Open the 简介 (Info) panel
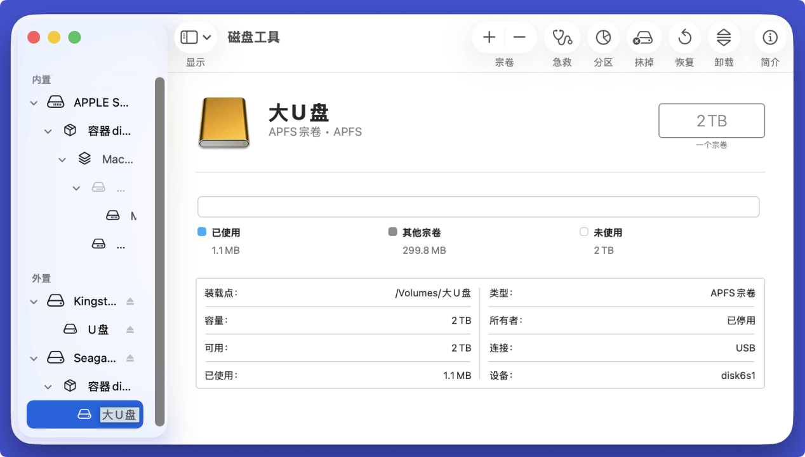 pyautogui.click(x=769, y=37)
